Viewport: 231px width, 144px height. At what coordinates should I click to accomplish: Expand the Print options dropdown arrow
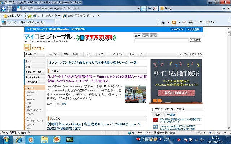click(x=196, y=22)
